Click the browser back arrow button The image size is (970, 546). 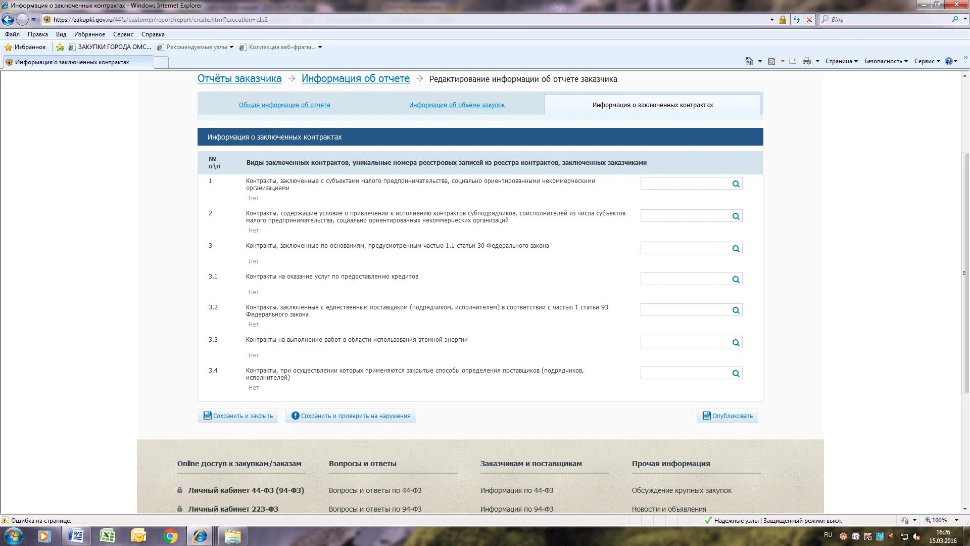point(8,20)
